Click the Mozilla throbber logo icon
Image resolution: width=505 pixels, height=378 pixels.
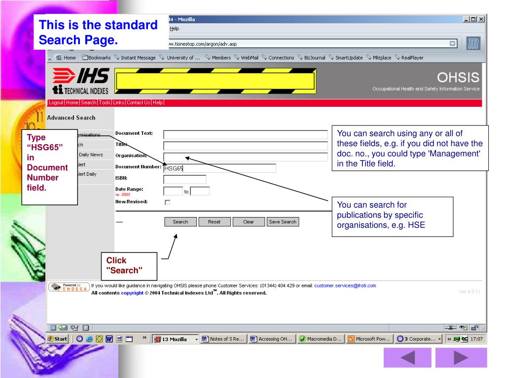click(x=473, y=43)
